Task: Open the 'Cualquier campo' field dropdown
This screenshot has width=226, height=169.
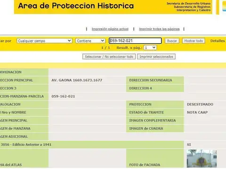Action: point(44,41)
